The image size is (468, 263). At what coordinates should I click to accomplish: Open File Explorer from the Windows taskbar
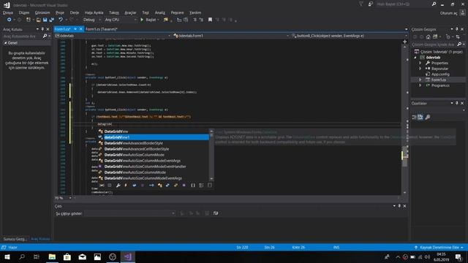pos(52,256)
